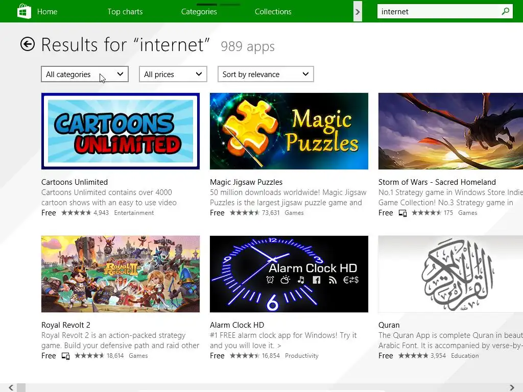
Task: Open the All prices dropdown
Action: 173,74
